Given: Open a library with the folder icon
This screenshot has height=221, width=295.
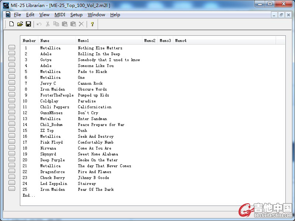Looking at the screenshot, I should coord(20,24).
